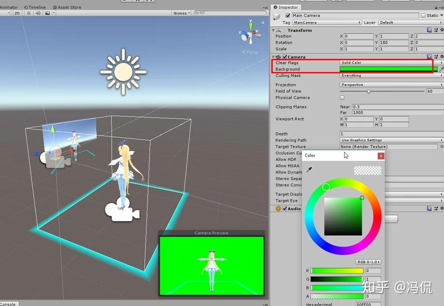This screenshot has width=444, height=306.
Task: Open the Clear Flags dropdown
Action: 385,63
